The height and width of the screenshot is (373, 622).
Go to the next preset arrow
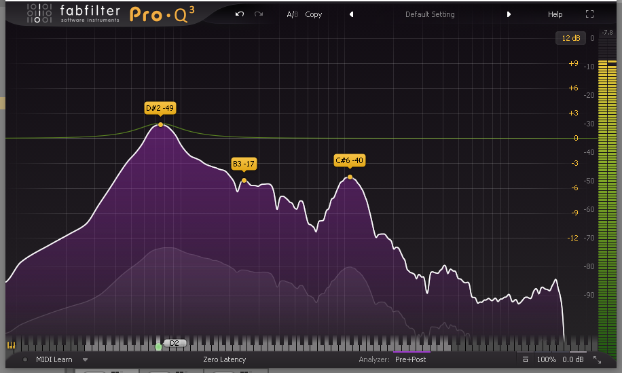point(509,14)
